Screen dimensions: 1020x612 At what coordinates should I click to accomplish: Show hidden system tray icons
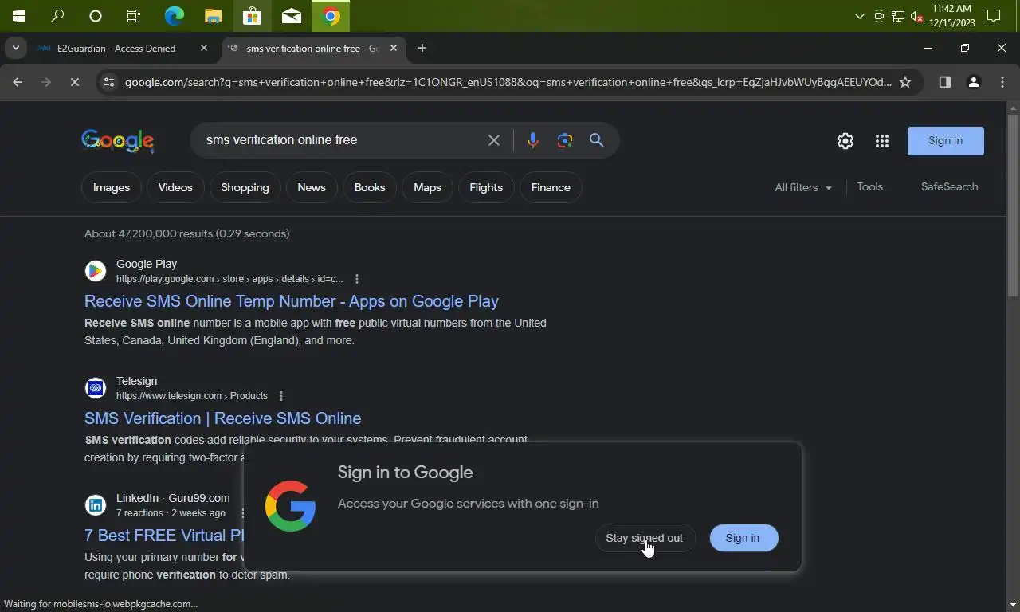click(859, 16)
